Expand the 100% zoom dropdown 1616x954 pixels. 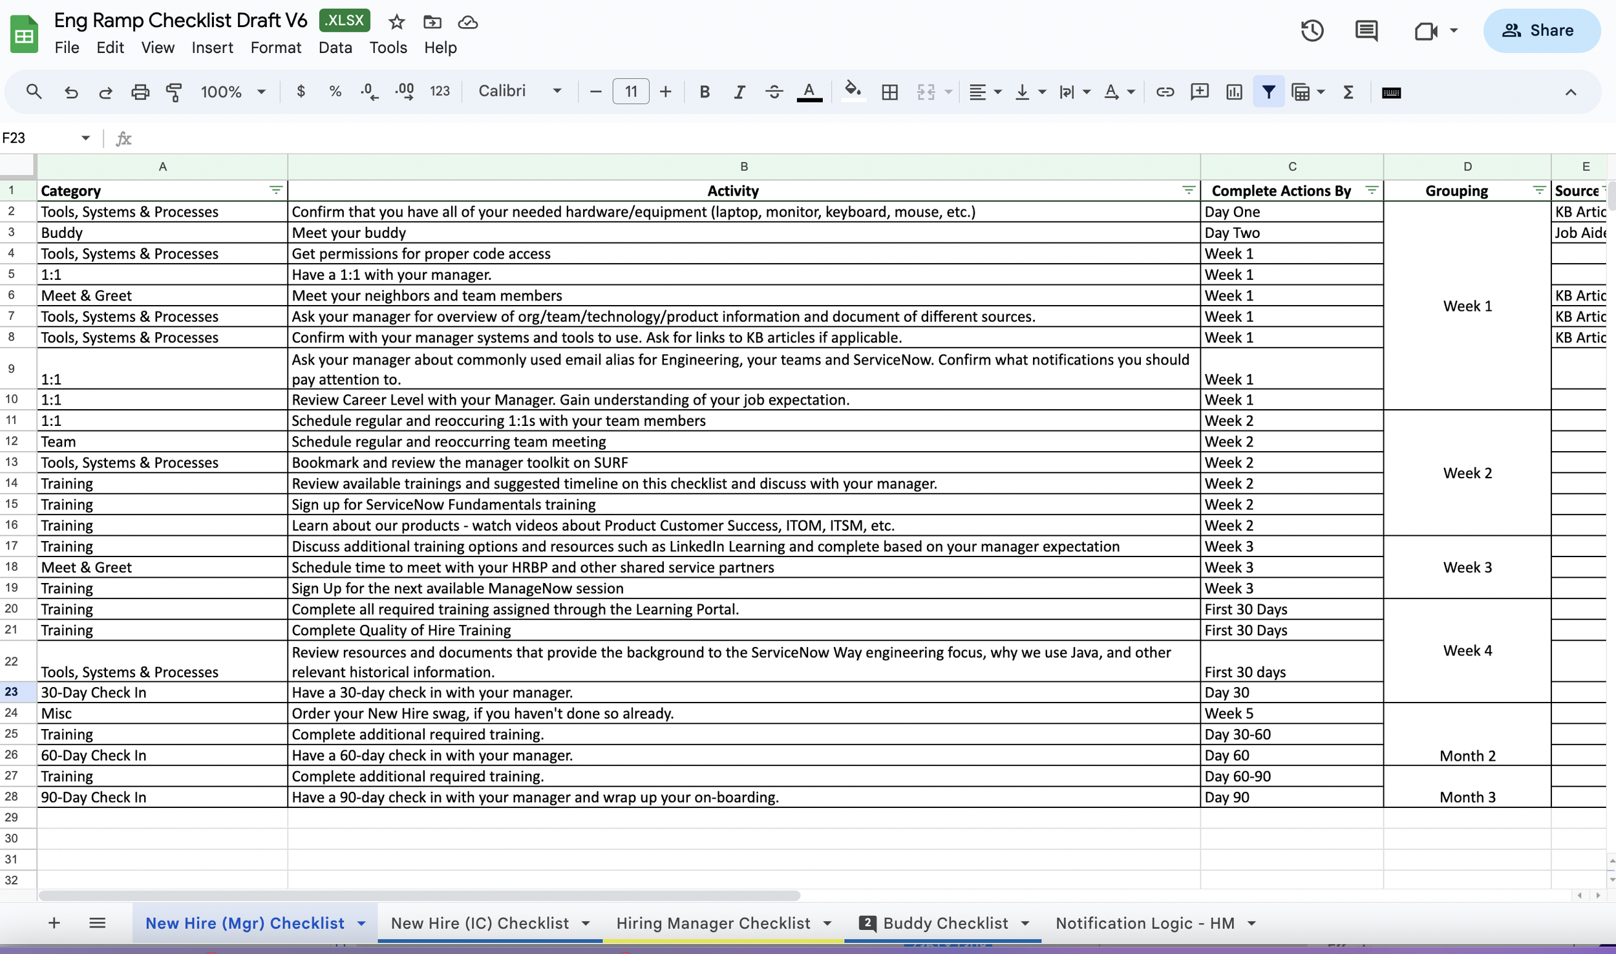[233, 92]
